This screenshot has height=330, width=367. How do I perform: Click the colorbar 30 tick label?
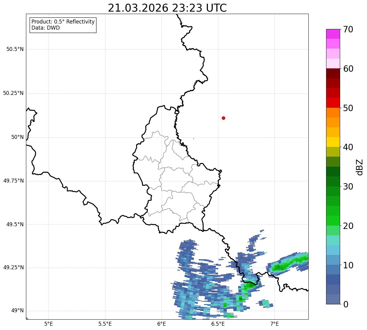click(x=348, y=187)
